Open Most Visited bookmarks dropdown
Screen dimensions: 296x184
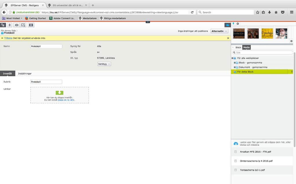(12, 18)
